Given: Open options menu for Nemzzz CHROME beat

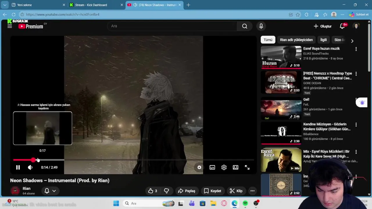Looking at the screenshot, I should pyautogui.click(x=356, y=74).
